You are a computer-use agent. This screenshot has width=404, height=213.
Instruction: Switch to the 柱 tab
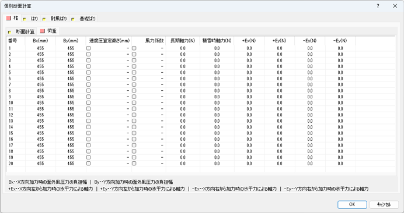coord(12,18)
